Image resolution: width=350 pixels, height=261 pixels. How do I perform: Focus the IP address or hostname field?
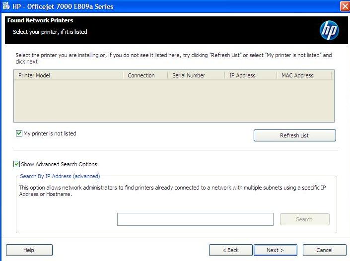click(195, 219)
